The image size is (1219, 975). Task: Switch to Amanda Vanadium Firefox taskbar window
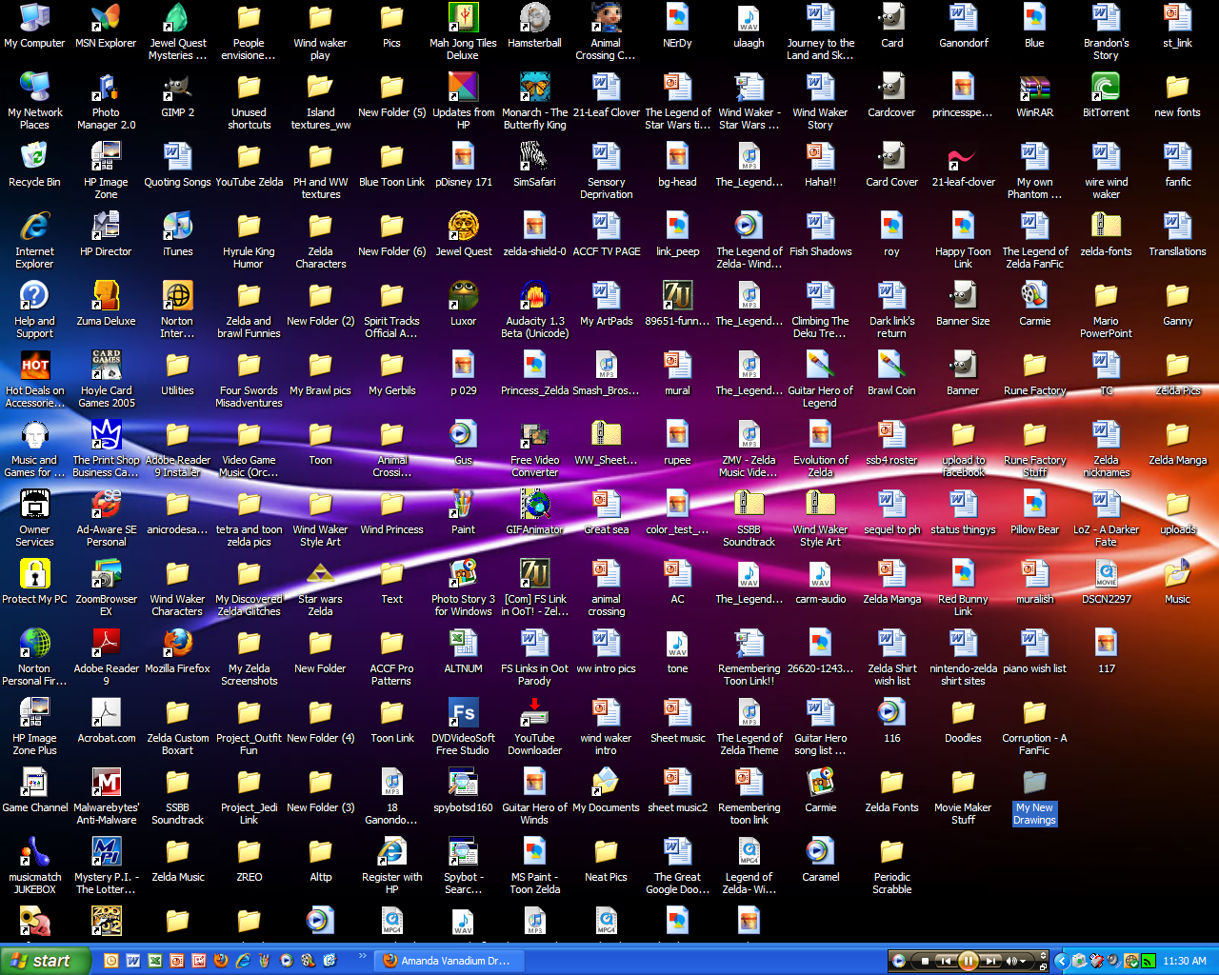pos(448,961)
